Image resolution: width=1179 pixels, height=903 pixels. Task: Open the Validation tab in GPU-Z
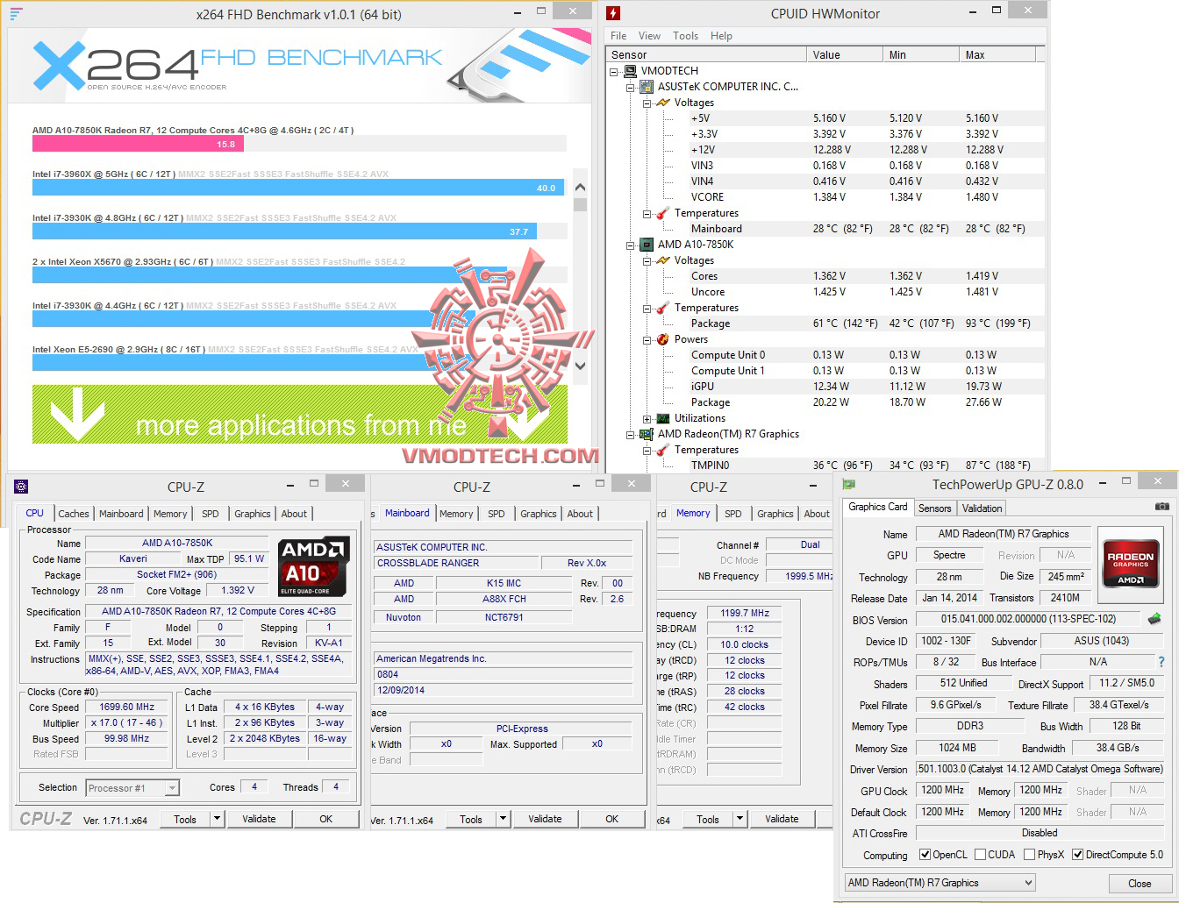(982, 508)
